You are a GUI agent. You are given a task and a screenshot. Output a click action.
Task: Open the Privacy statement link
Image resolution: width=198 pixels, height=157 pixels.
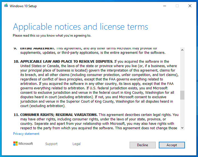pyautogui.click(x=26, y=134)
